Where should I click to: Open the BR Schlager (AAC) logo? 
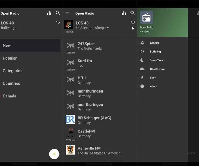click(70, 120)
